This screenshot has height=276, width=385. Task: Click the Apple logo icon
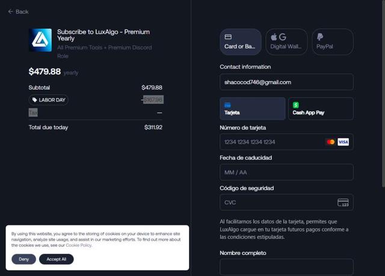pyautogui.click(x=274, y=37)
